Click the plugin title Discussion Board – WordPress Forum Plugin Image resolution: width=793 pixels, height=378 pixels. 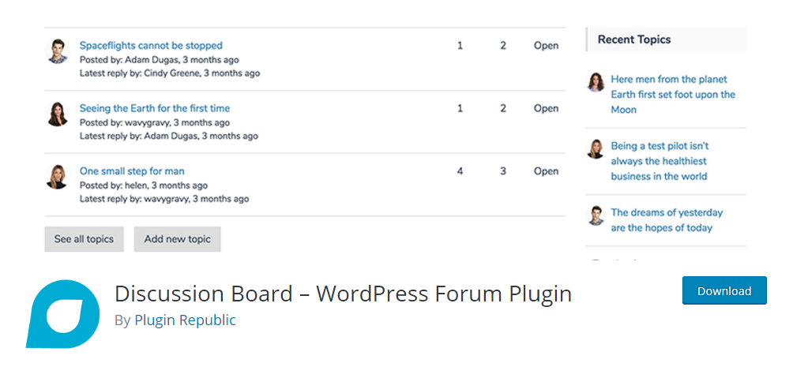[343, 294]
